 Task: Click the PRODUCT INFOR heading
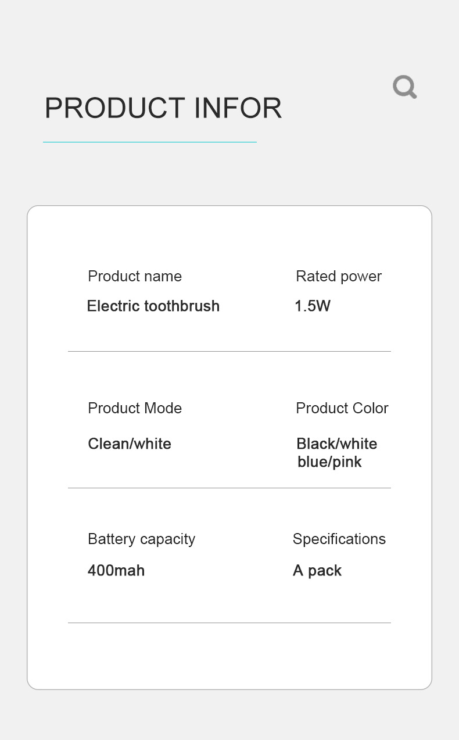163,108
